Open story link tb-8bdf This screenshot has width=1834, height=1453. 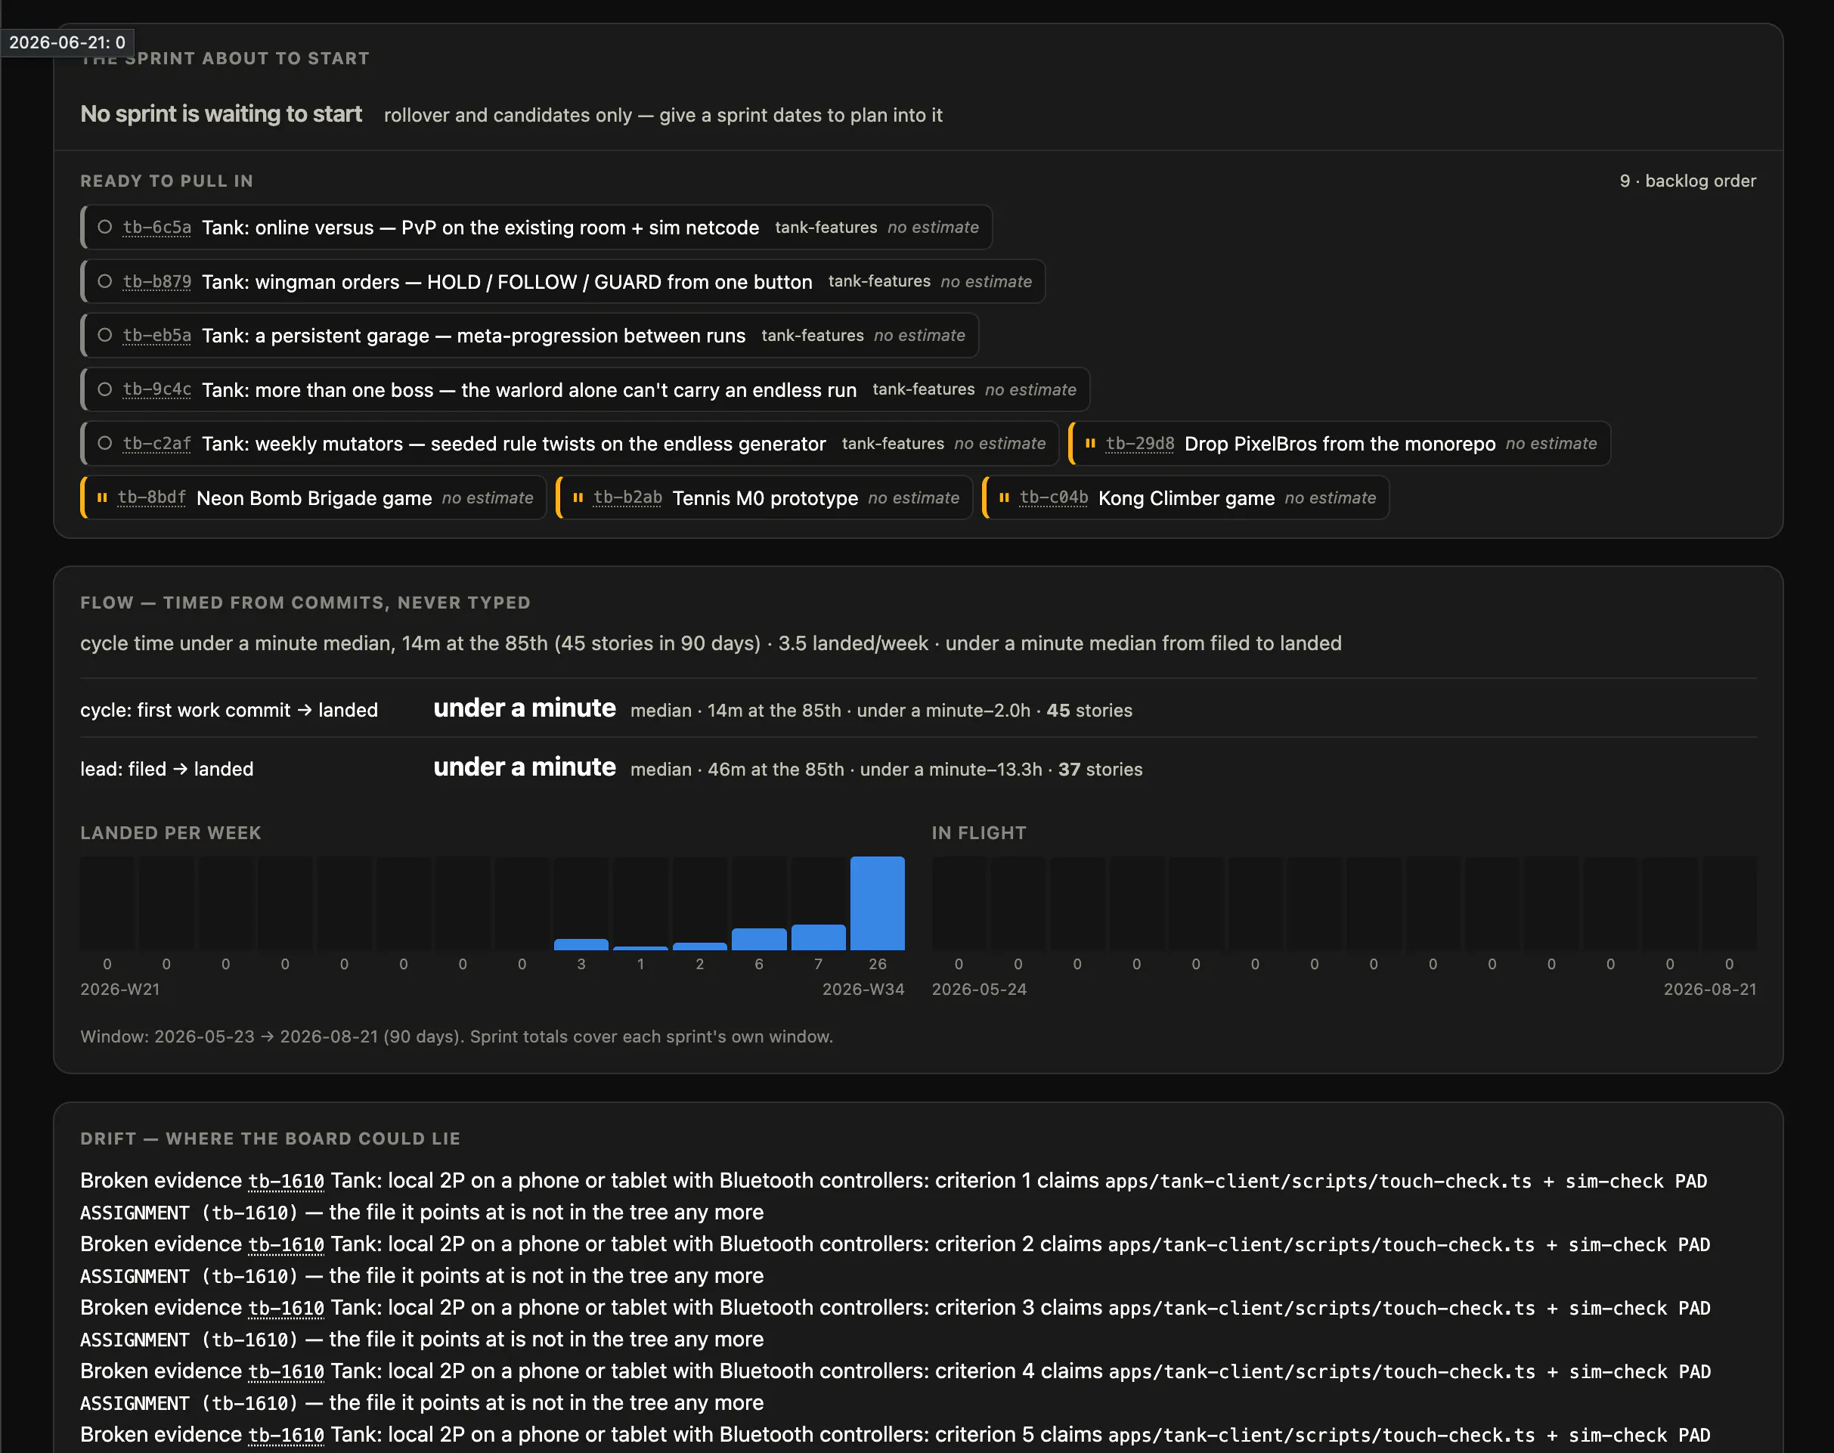point(151,497)
